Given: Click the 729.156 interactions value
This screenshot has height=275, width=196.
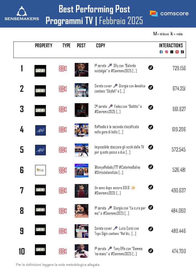Looking at the screenshot, I should coord(179,68).
